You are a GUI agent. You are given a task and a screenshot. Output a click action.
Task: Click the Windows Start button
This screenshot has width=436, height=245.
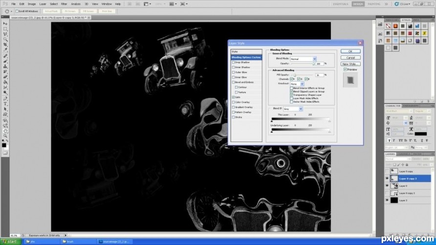[11, 242]
